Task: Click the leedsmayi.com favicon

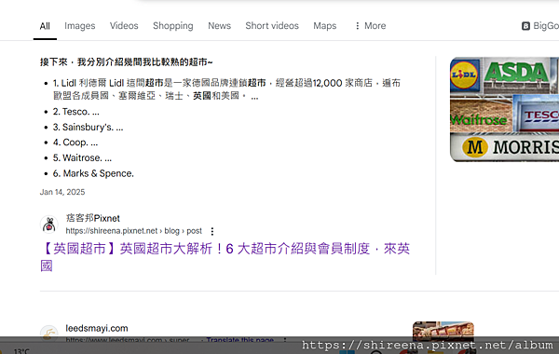Action: [49, 334]
